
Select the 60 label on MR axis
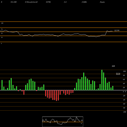124,80
